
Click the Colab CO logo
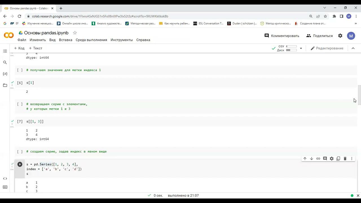[9, 35]
